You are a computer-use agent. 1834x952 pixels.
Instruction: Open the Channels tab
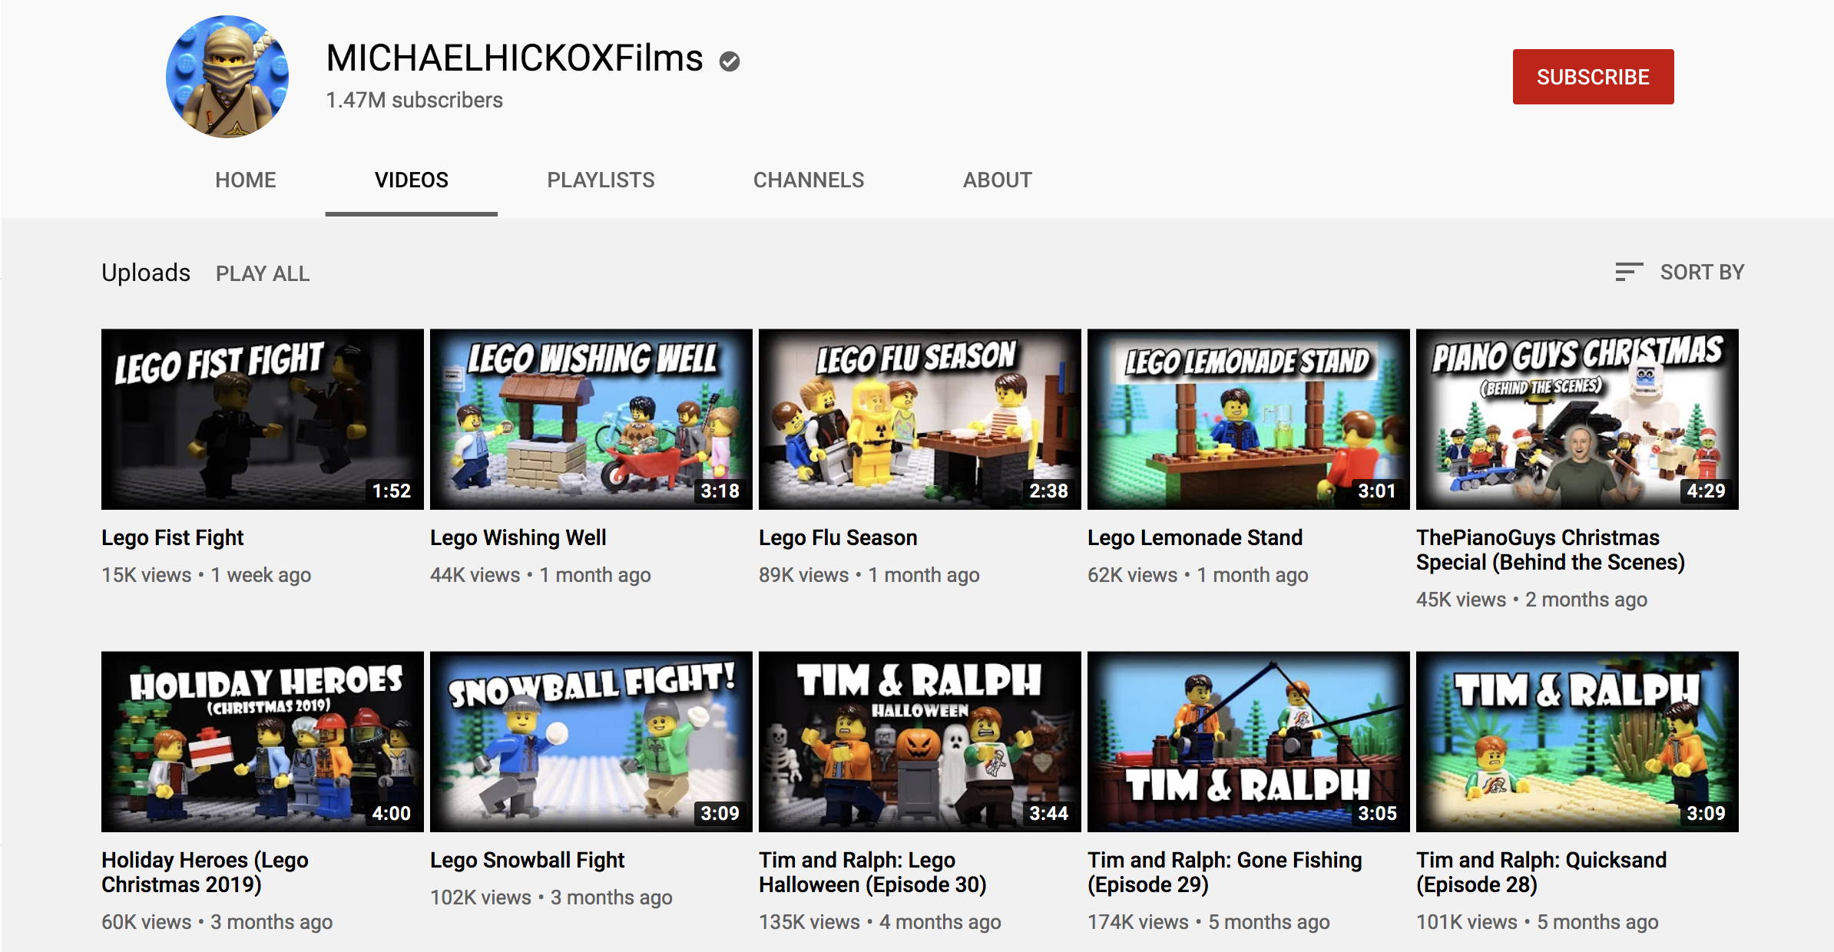click(809, 180)
